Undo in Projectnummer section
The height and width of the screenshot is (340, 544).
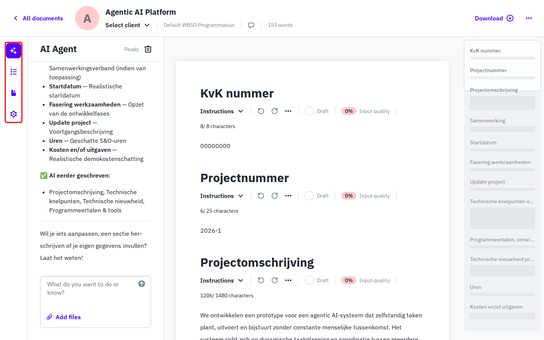[261, 196]
